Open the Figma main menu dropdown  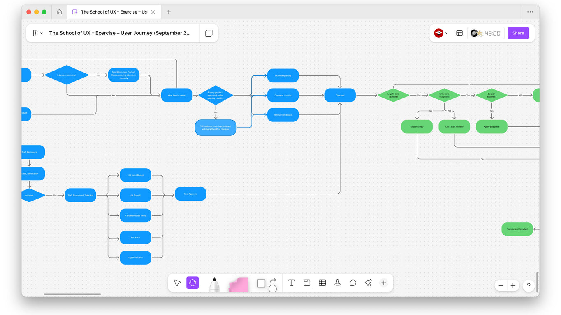tap(37, 33)
